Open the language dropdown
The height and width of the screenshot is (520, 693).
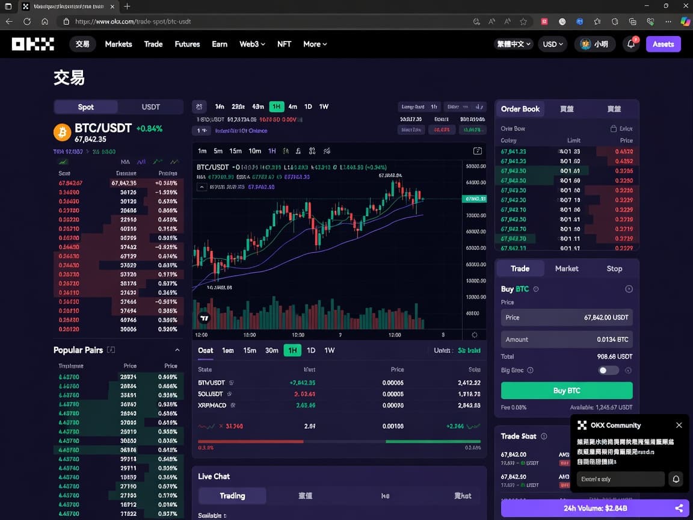pyautogui.click(x=513, y=44)
